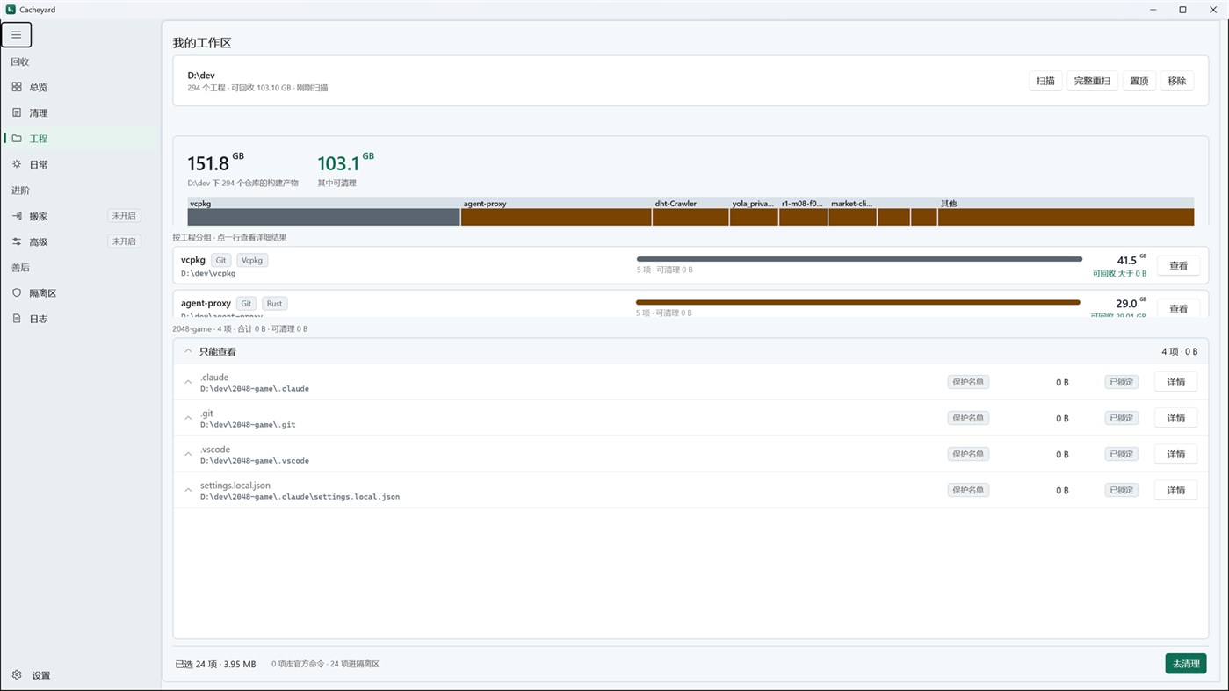Expand the settings.local.json row chevron
This screenshot has height=691, width=1229.
(x=188, y=490)
